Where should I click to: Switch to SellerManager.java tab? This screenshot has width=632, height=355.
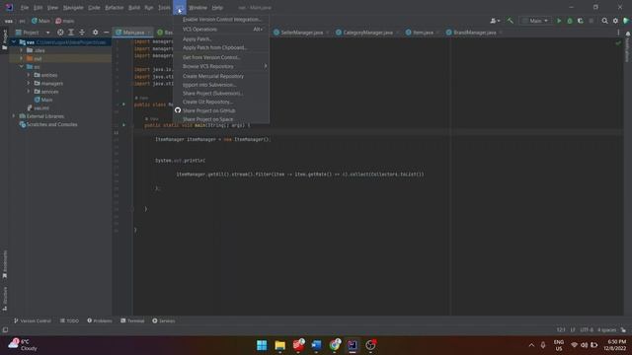point(300,33)
